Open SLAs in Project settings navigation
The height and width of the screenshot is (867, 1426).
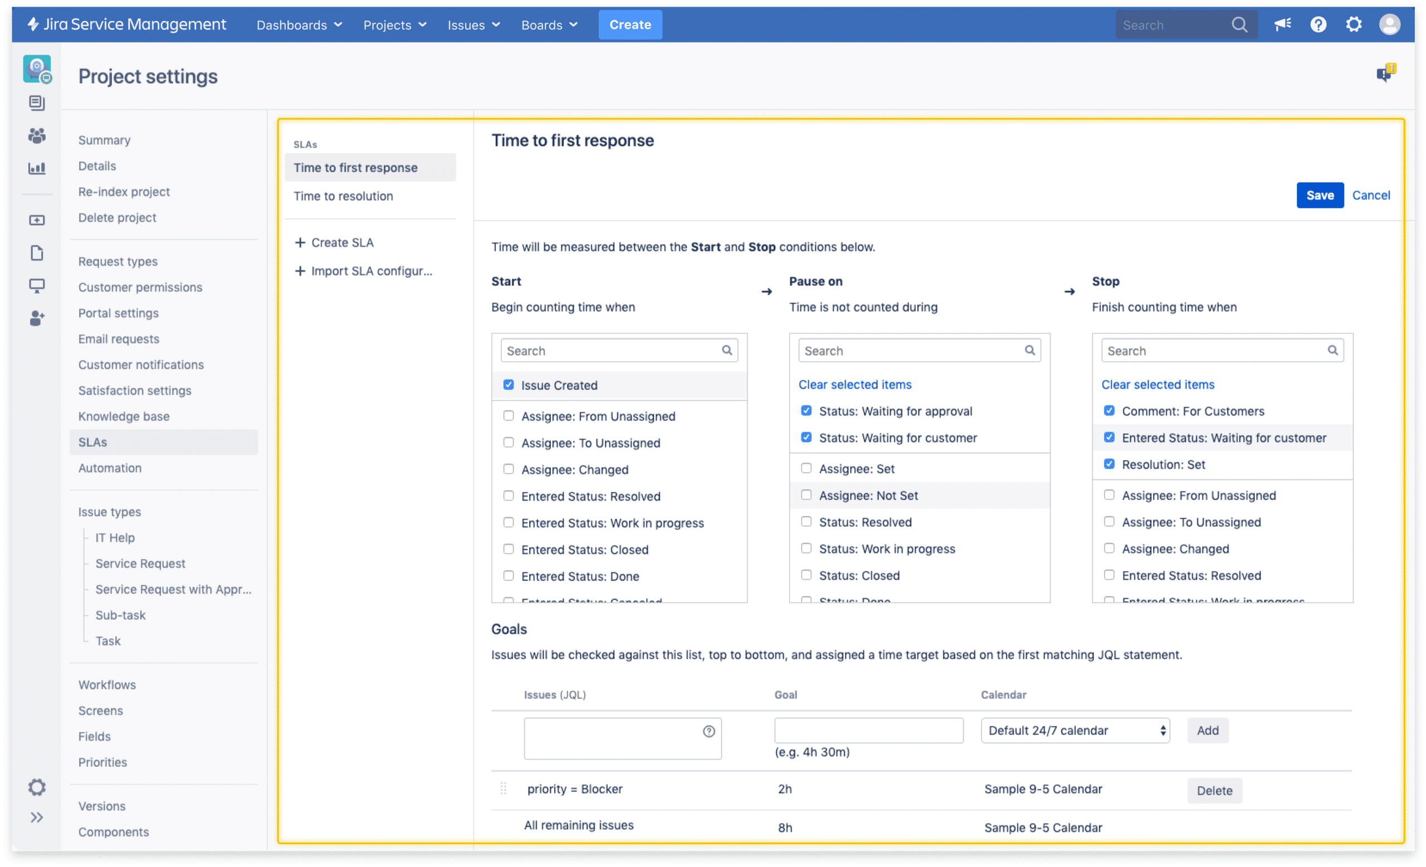91,442
